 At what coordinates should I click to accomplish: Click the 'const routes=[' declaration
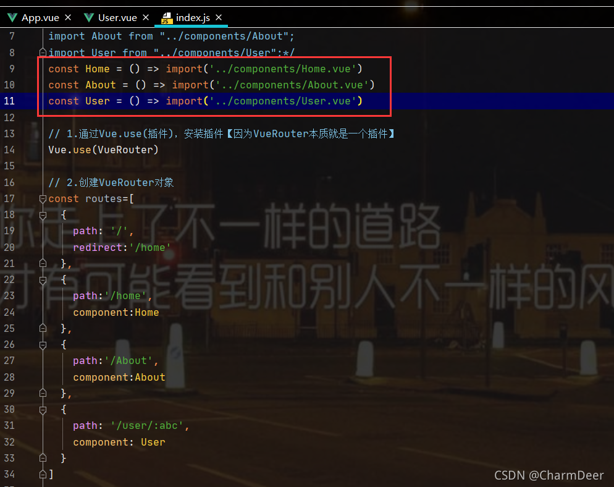[x=91, y=198]
